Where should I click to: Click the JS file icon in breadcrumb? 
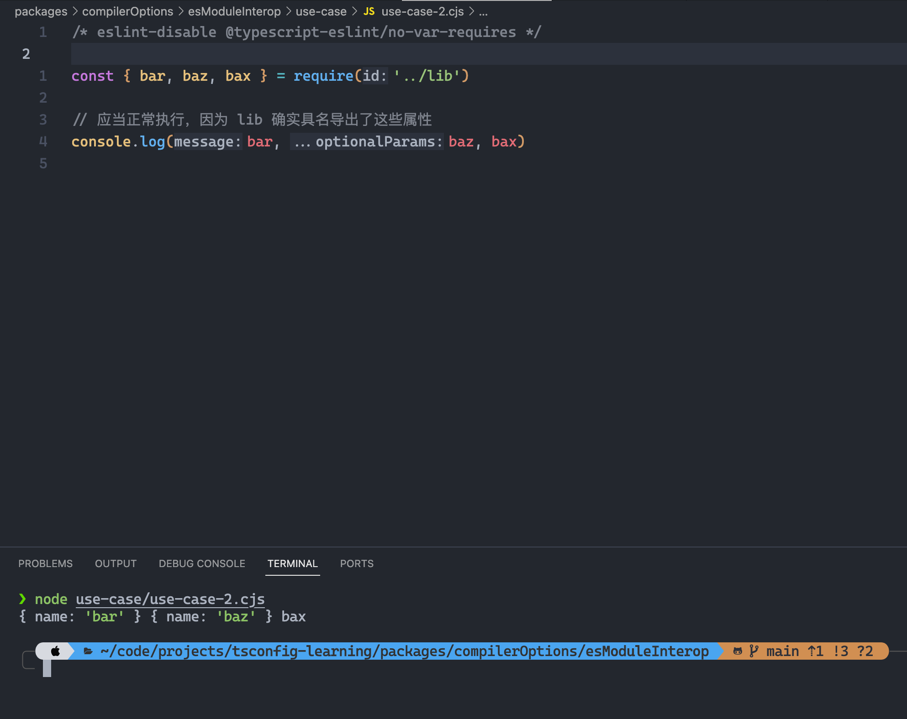(369, 11)
